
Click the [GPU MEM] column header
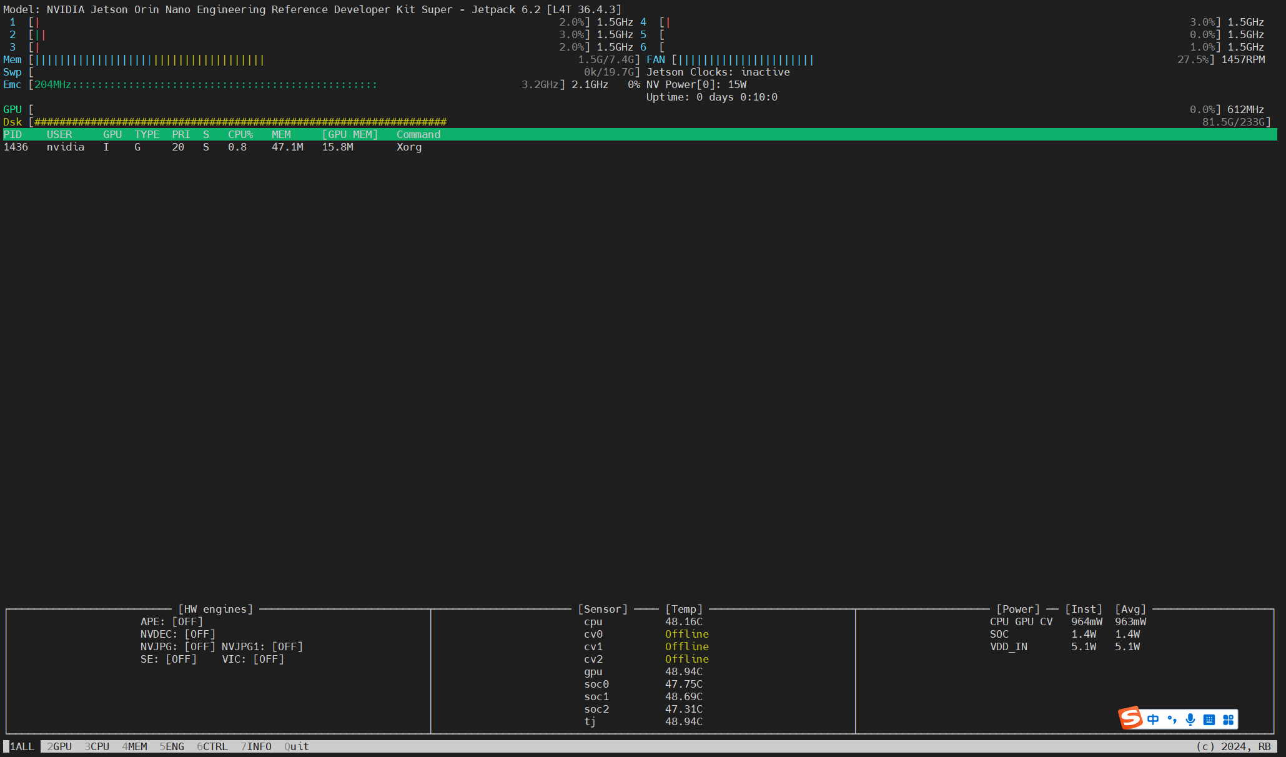350,134
